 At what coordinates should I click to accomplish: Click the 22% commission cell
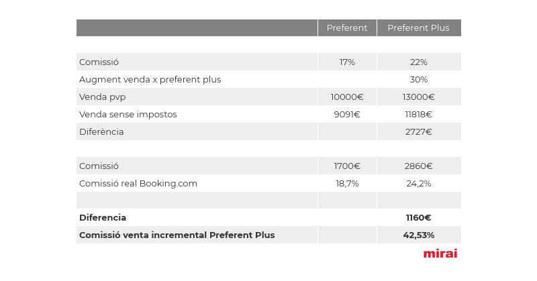[418, 62]
